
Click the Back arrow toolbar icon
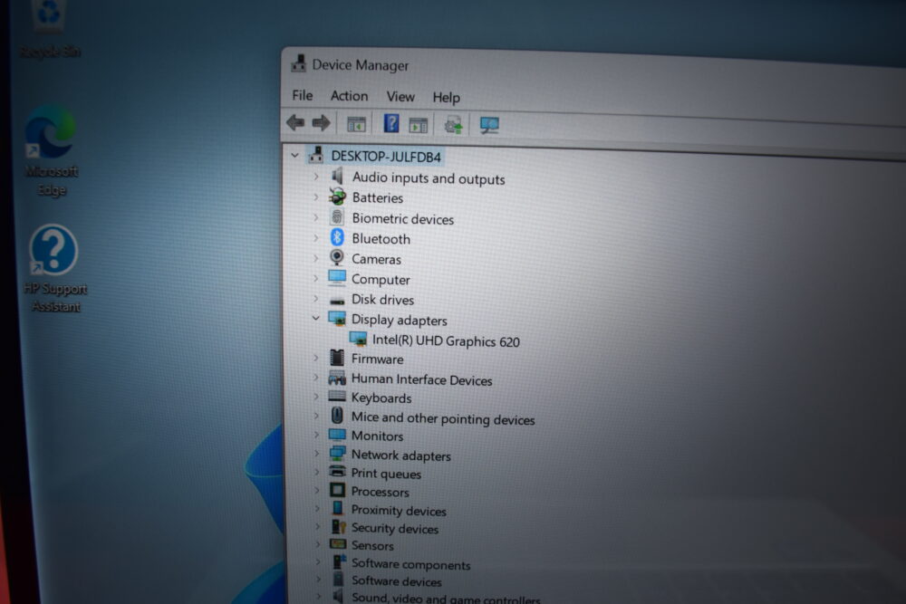coord(295,122)
